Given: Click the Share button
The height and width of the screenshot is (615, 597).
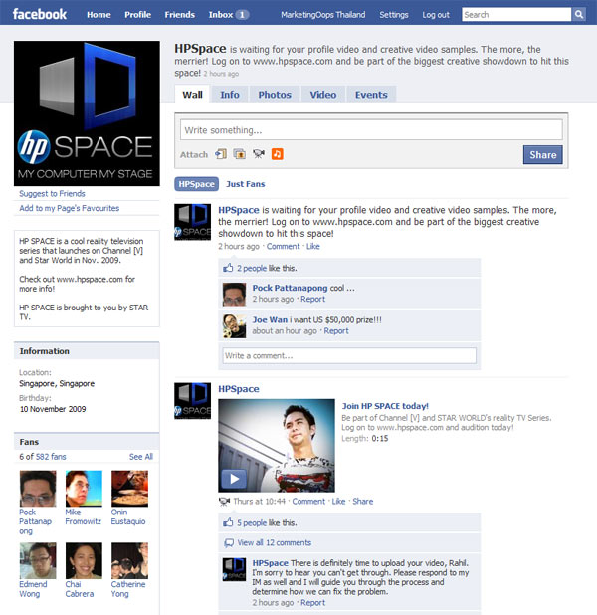Looking at the screenshot, I should (543, 154).
